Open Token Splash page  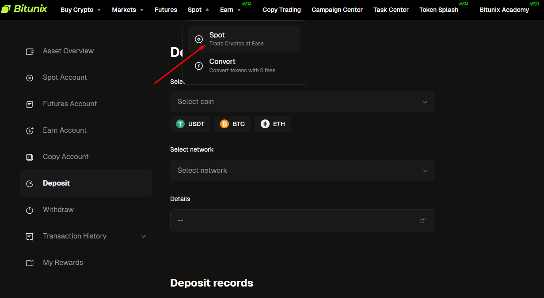[439, 10]
